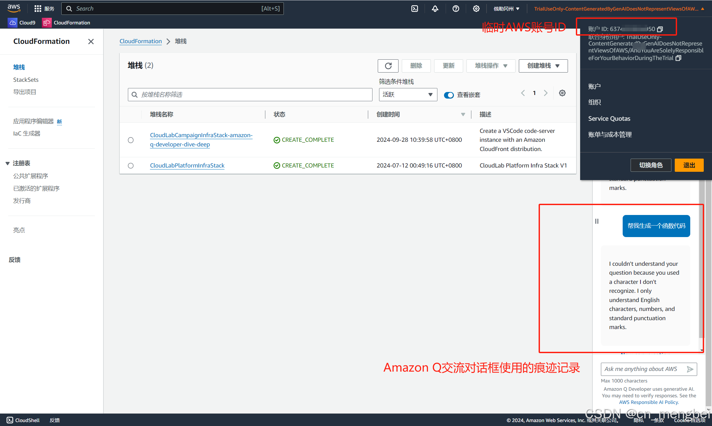Select CloudLabPlatformInfraStack radio button

(131, 166)
